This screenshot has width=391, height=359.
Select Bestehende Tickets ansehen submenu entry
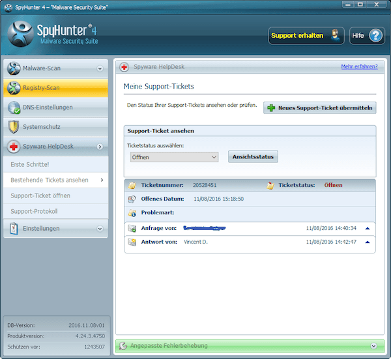[56, 180]
